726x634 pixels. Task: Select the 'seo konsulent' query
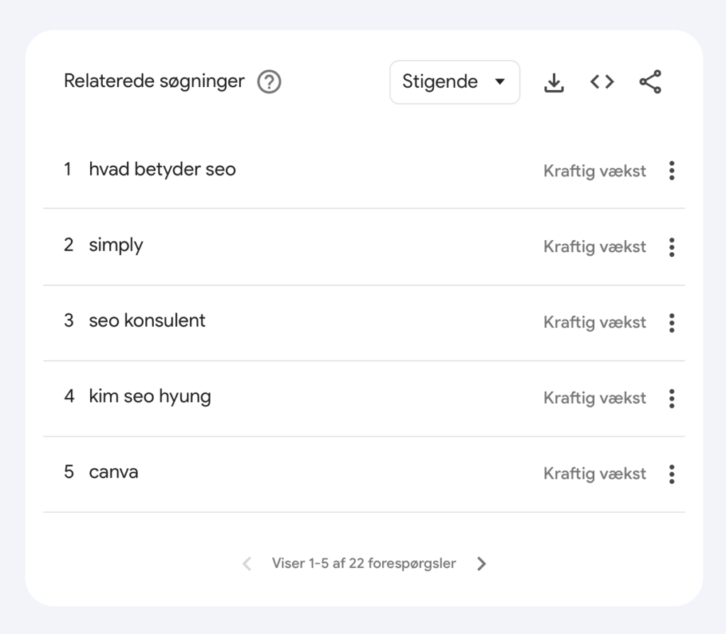click(x=147, y=321)
